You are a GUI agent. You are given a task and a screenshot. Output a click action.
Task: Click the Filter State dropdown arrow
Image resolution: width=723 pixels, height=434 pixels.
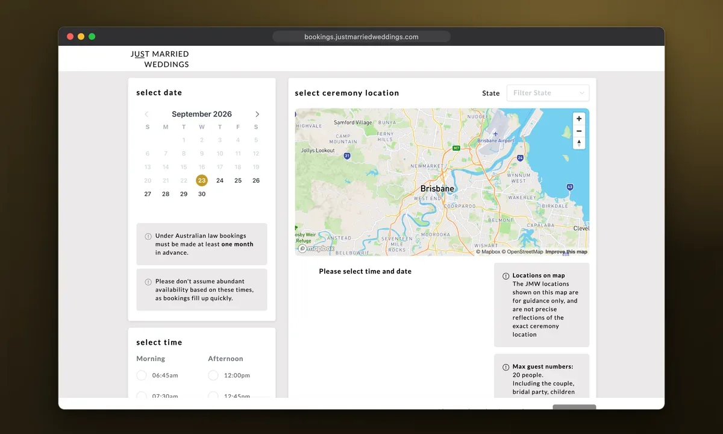[581, 93]
